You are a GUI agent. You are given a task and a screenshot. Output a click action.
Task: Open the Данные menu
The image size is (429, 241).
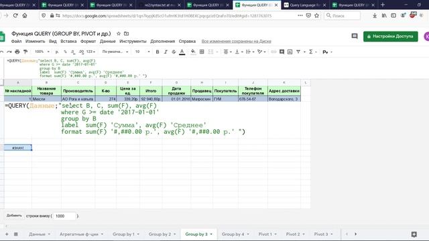point(107,42)
